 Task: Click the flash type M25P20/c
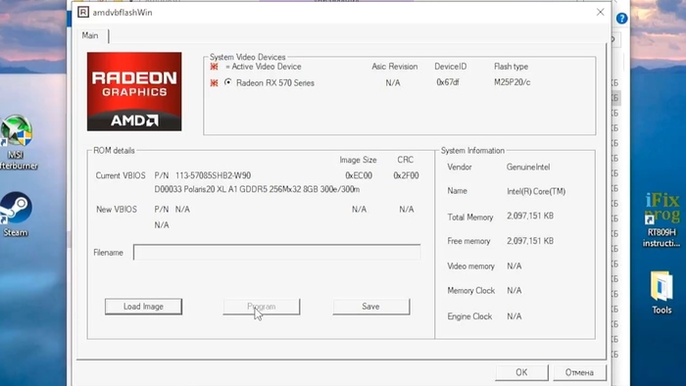pyautogui.click(x=513, y=82)
